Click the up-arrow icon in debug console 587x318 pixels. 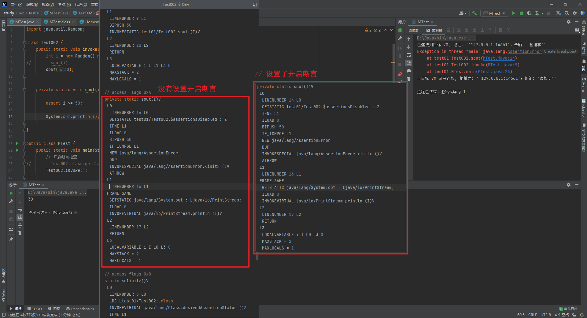[409, 39]
